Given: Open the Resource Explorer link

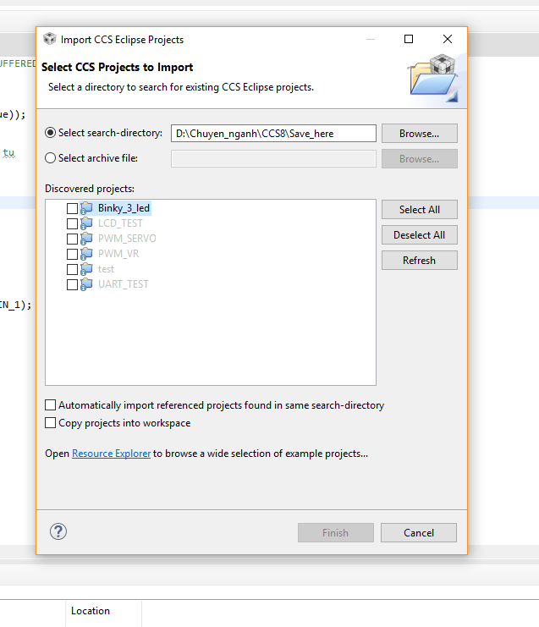Looking at the screenshot, I should [x=111, y=454].
